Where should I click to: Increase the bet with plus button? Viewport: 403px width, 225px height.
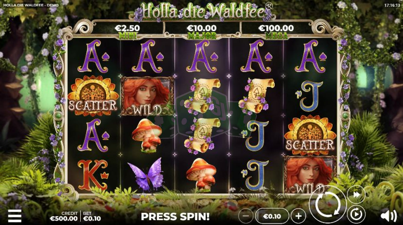point(298,216)
